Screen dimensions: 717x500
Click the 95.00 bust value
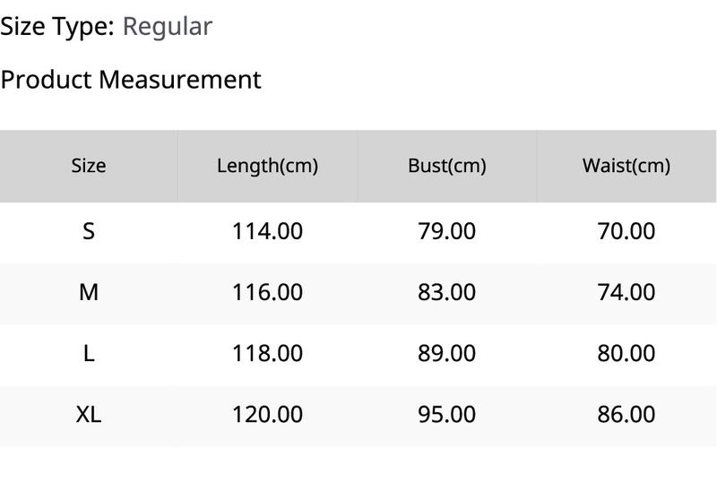click(x=446, y=415)
